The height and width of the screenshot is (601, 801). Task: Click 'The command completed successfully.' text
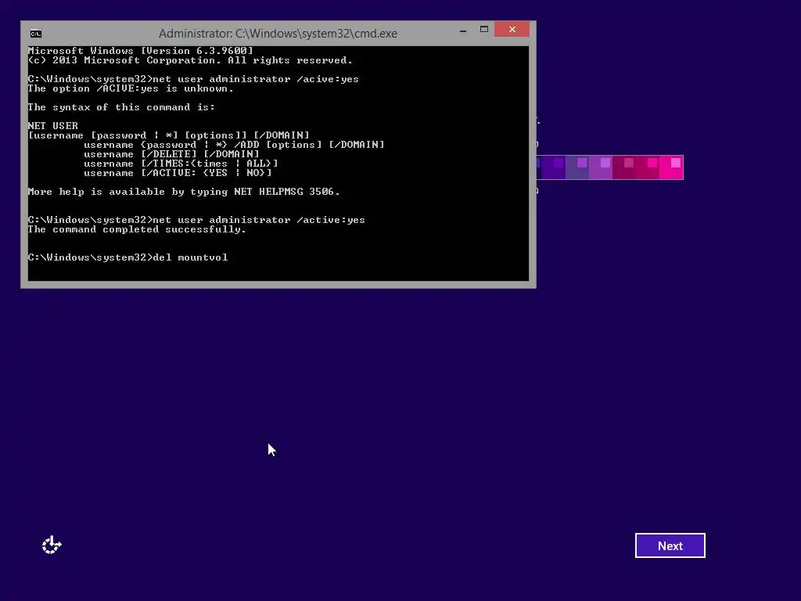coord(137,229)
